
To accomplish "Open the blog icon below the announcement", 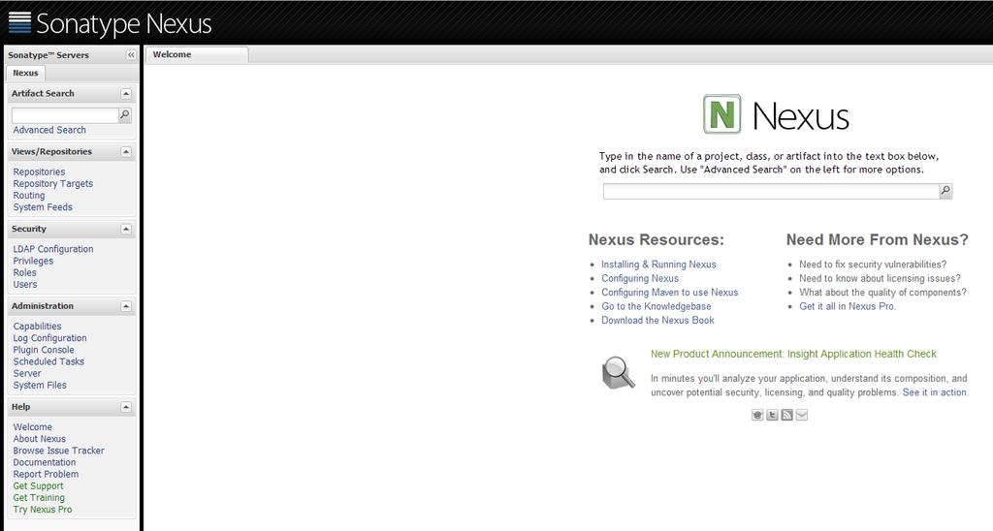I will click(x=757, y=415).
